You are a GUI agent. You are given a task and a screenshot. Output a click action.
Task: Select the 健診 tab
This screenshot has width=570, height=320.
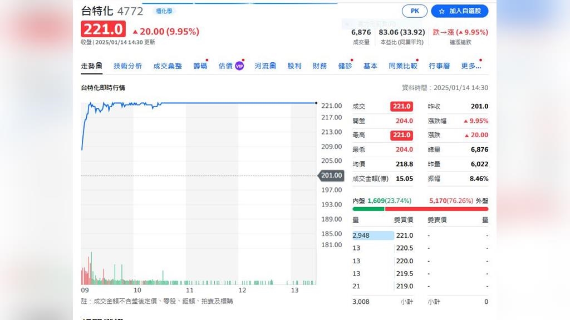tap(345, 66)
